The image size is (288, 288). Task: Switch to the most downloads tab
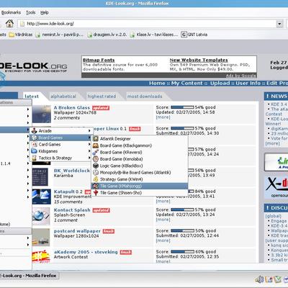145,96
